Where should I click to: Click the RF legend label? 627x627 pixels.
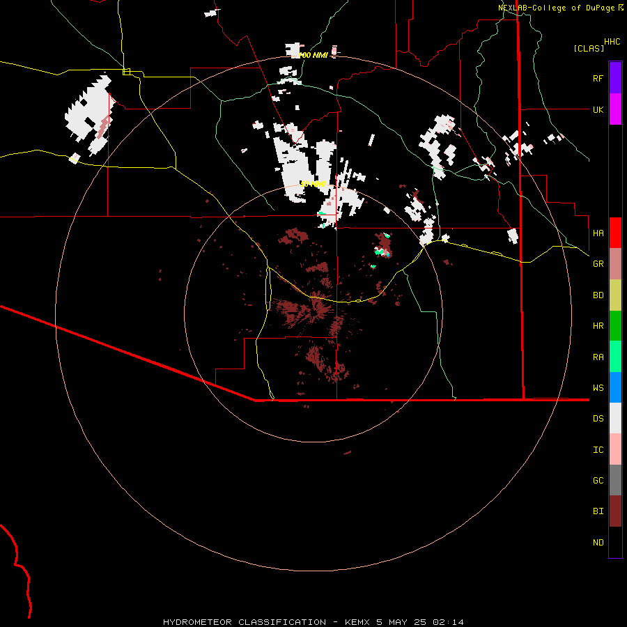point(598,78)
